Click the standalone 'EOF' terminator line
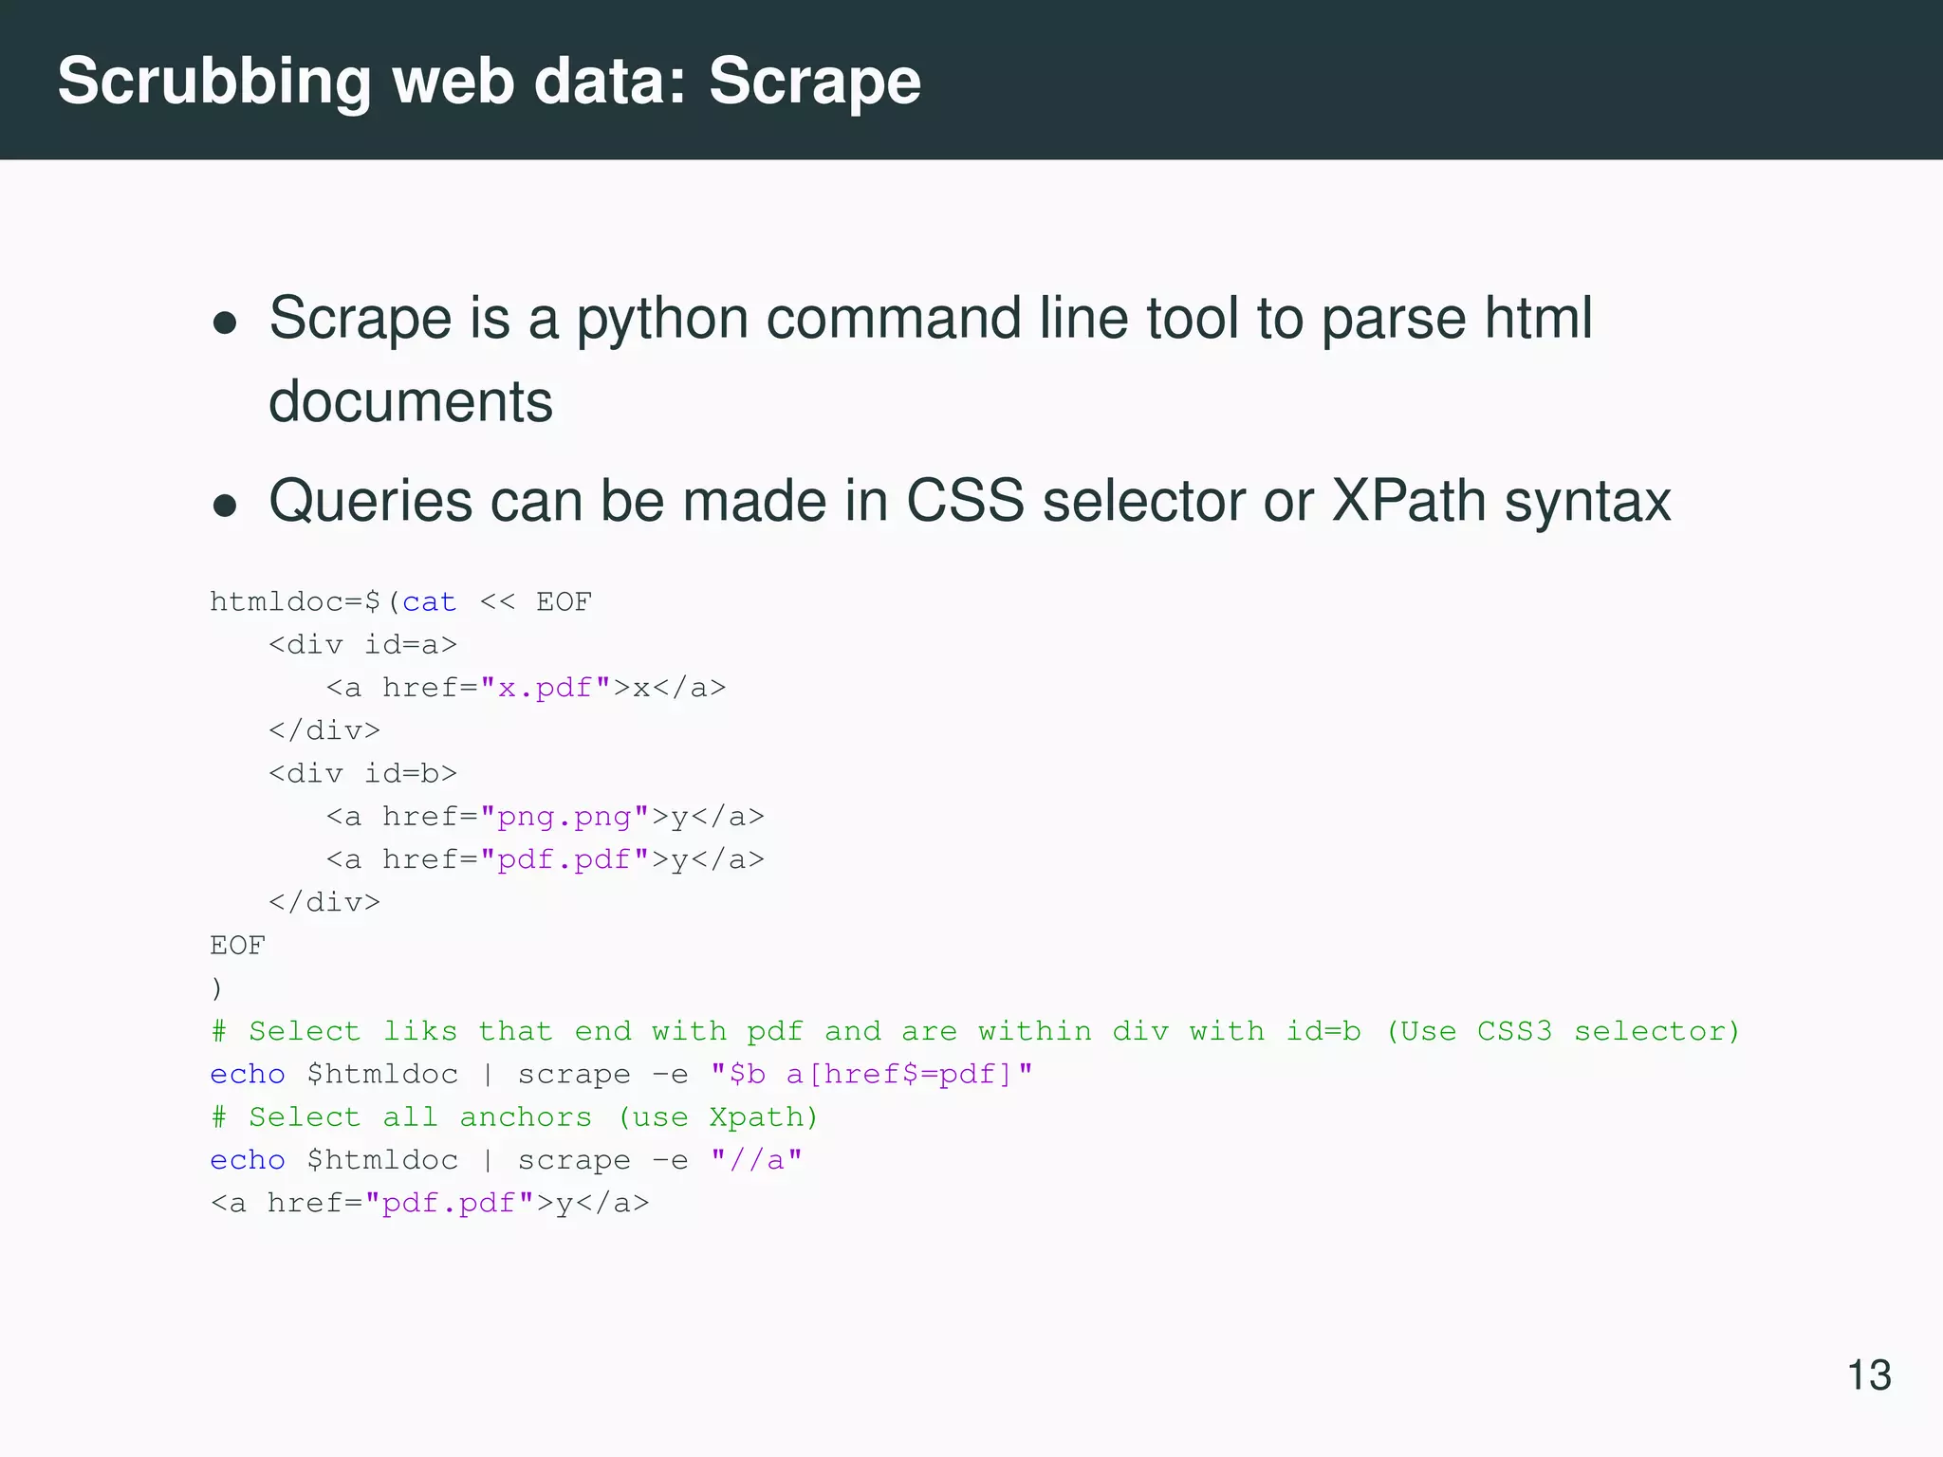 coord(237,946)
